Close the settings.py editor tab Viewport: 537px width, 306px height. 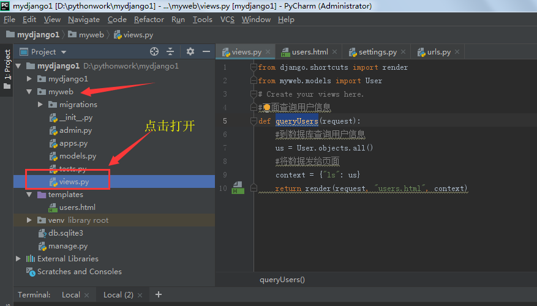[x=403, y=51]
